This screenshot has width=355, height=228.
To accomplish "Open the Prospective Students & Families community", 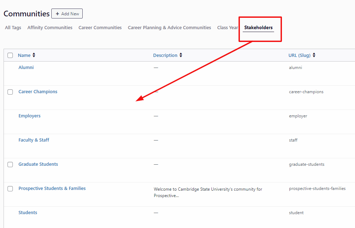I will 52,188.
